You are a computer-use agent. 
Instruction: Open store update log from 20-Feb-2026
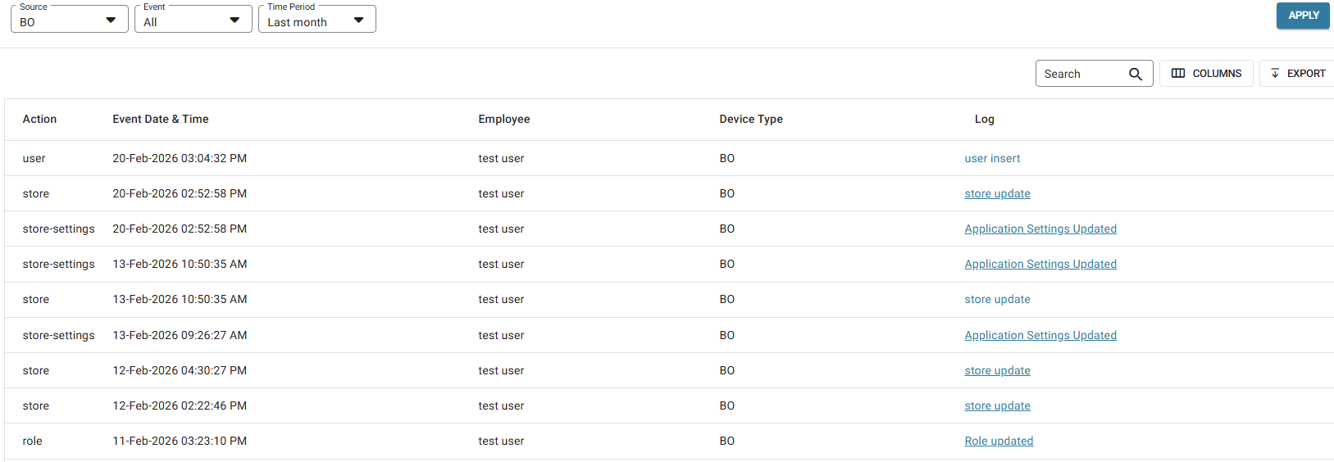(997, 194)
